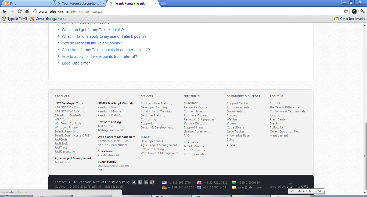Expand 'What limitations apply' question
367x197 pixels.
pyautogui.click(x=104, y=36)
